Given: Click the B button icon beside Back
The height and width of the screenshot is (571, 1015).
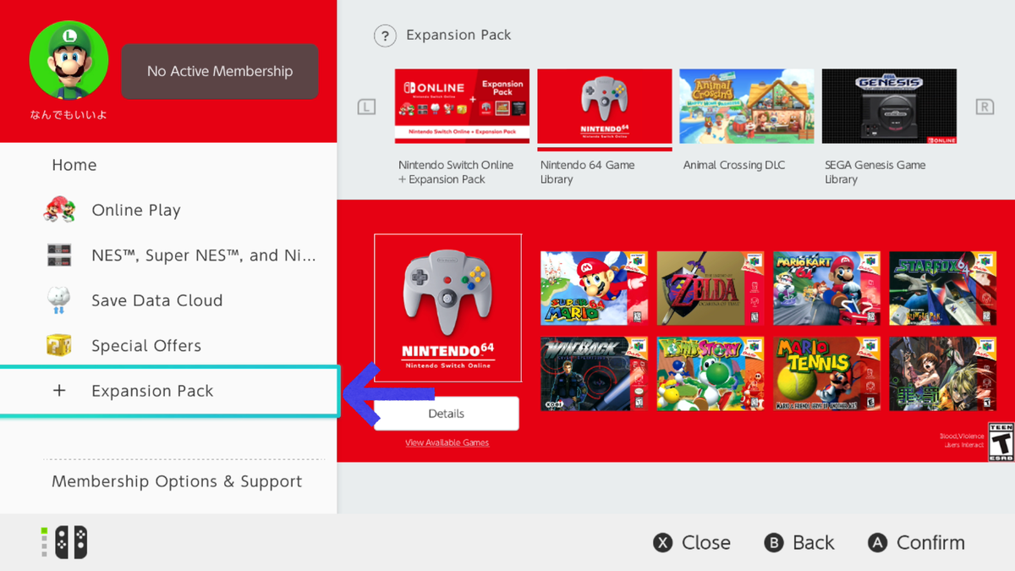Looking at the screenshot, I should (x=774, y=543).
